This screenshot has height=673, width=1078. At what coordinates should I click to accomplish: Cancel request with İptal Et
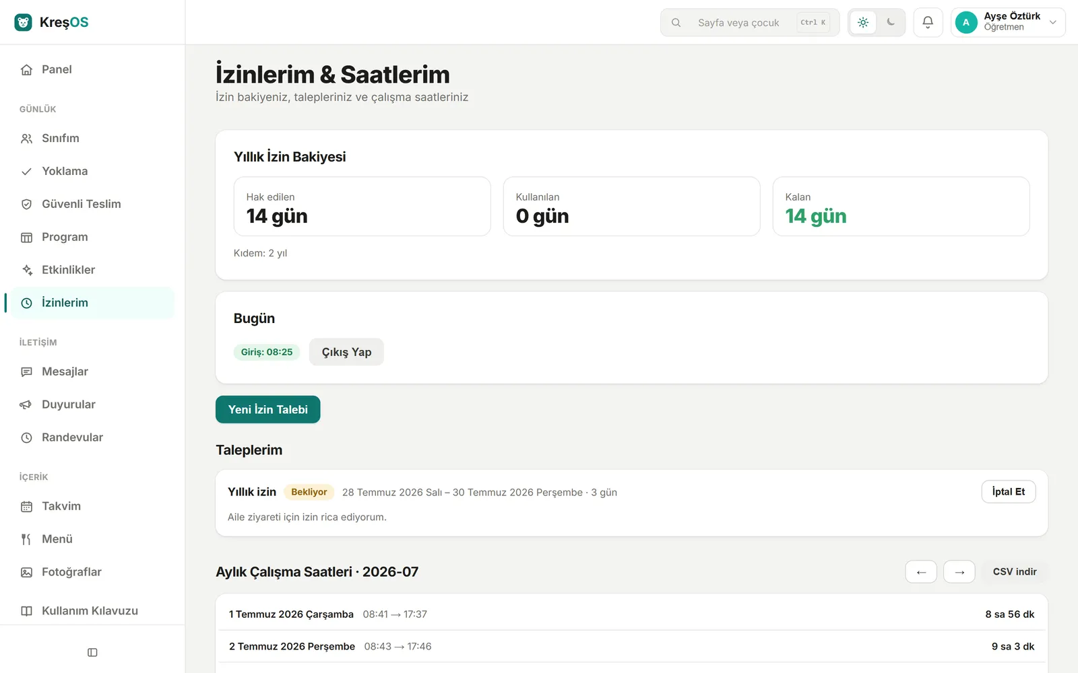click(x=1008, y=492)
